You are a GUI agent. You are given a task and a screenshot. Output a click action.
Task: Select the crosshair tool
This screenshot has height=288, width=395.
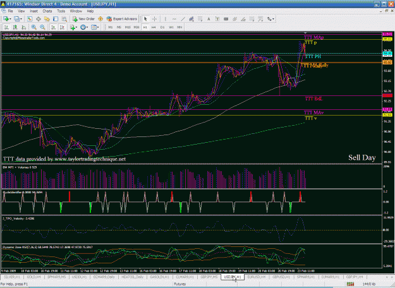[154, 19]
